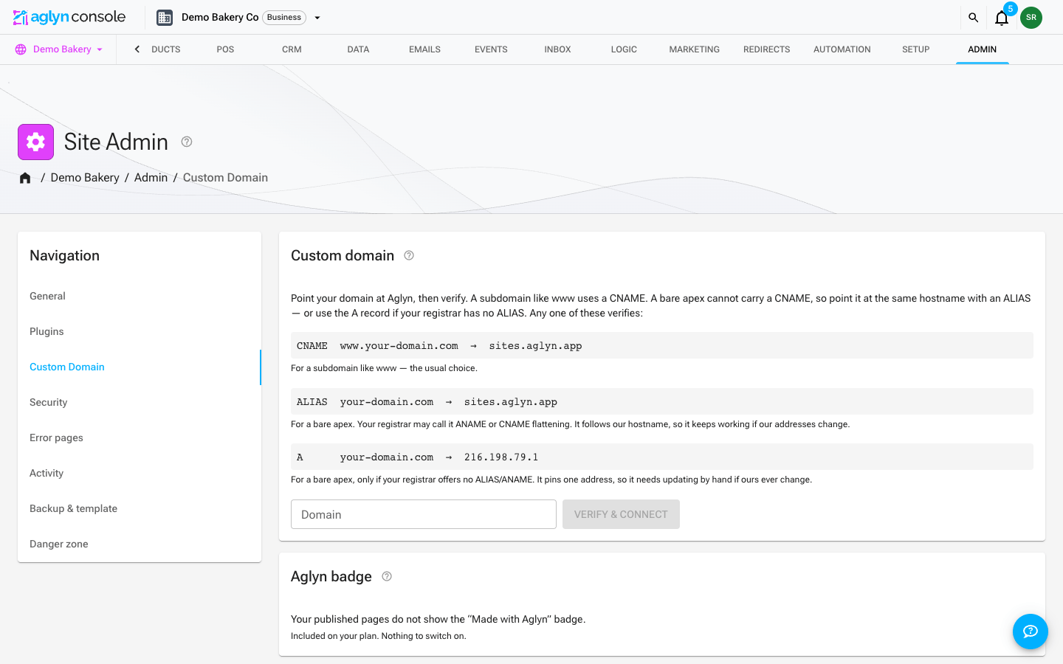This screenshot has width=1063, height=664.
Task: Open the SR user avatar menu
Action: 1031,18
